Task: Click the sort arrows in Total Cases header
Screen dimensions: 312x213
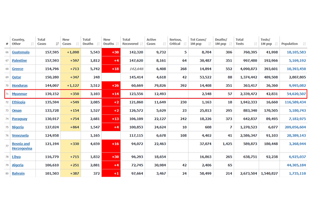Action: [58, 44]
